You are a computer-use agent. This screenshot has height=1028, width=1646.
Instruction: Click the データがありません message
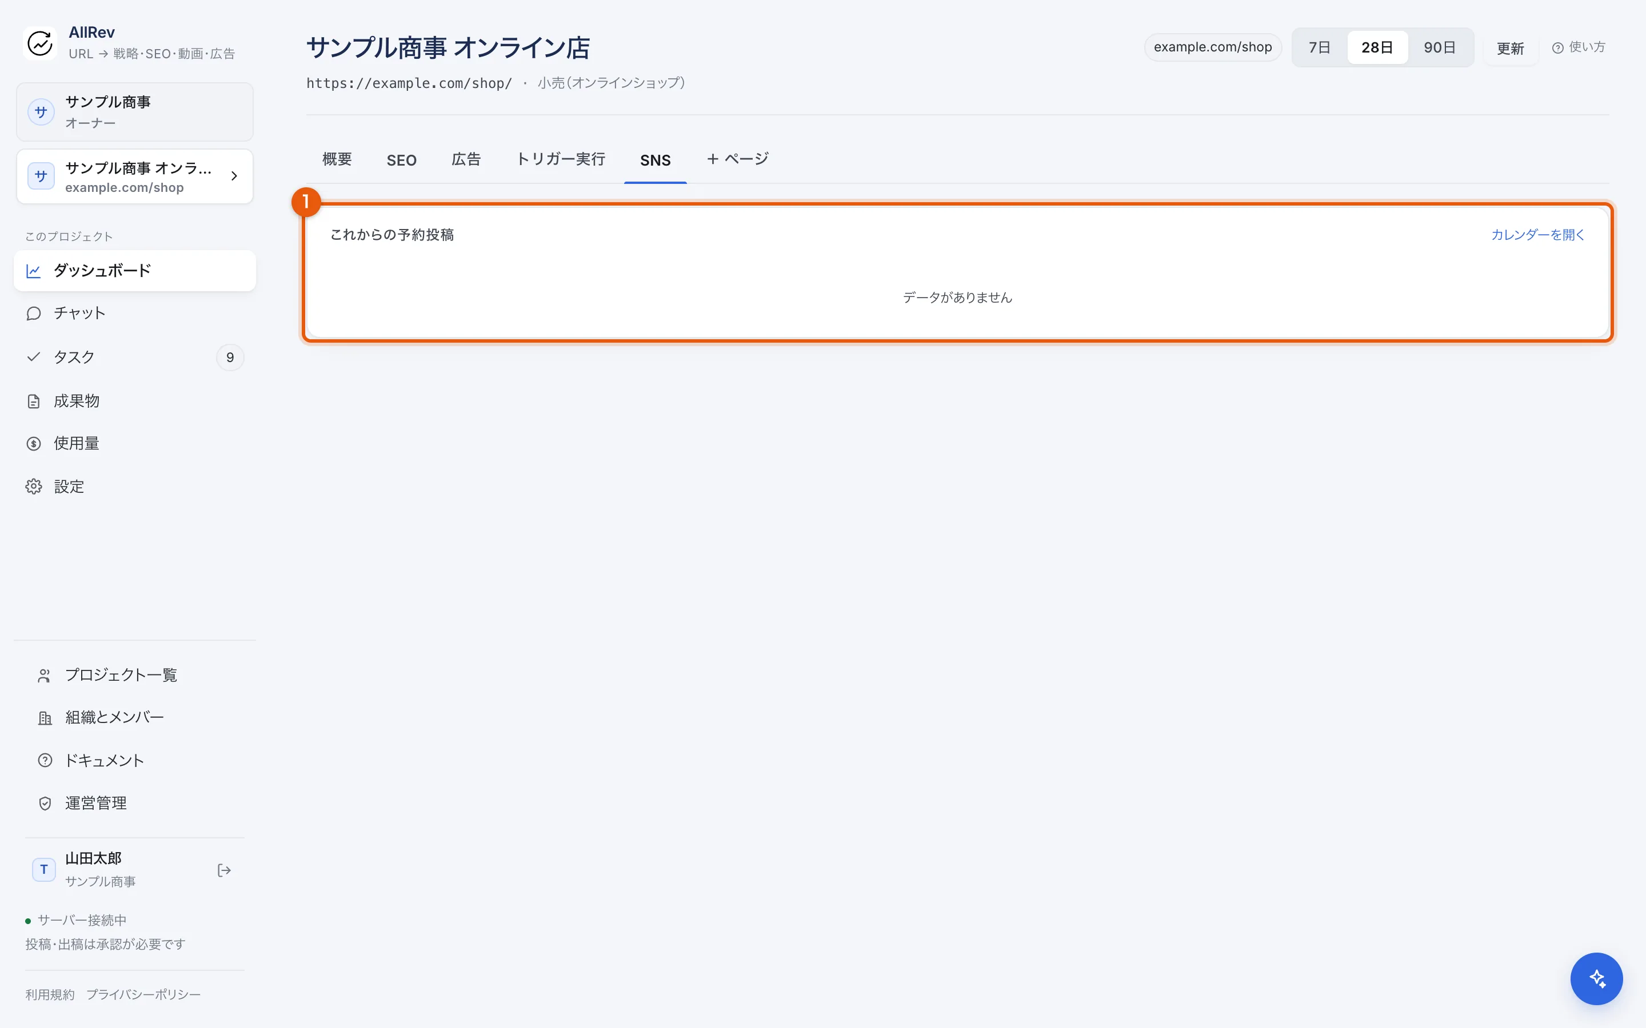(957, 298)
